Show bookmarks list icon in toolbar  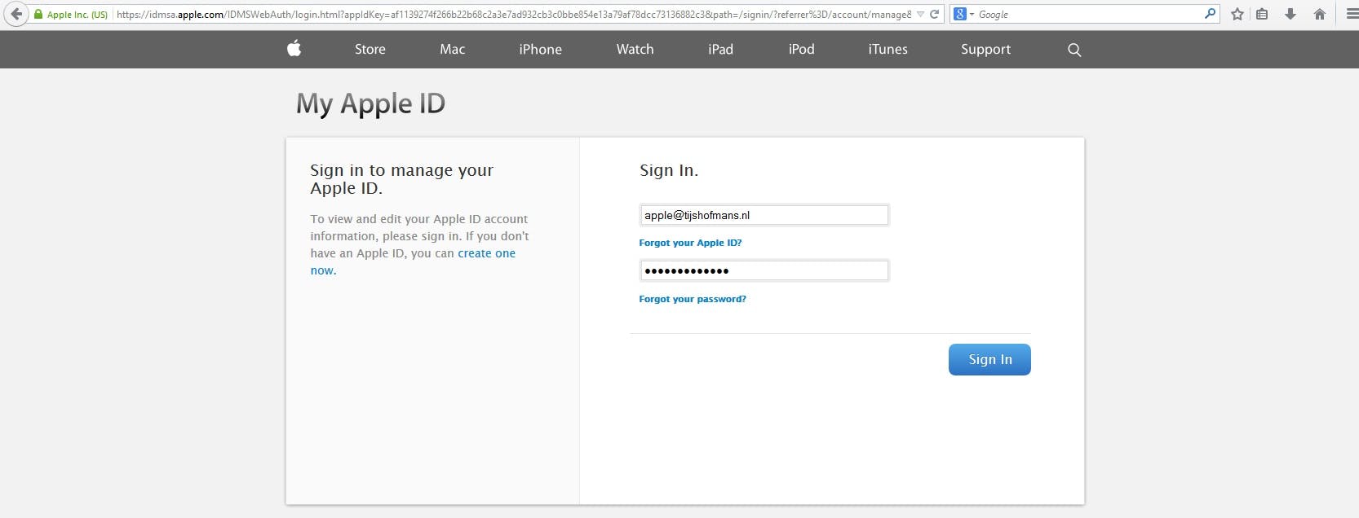[1262, 14]
